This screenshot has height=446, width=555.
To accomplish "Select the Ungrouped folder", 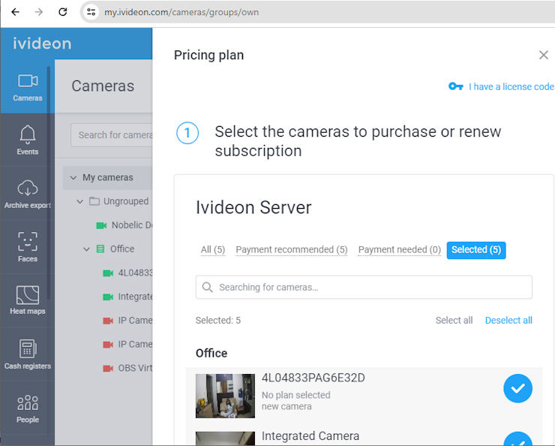I will point(126,201).
